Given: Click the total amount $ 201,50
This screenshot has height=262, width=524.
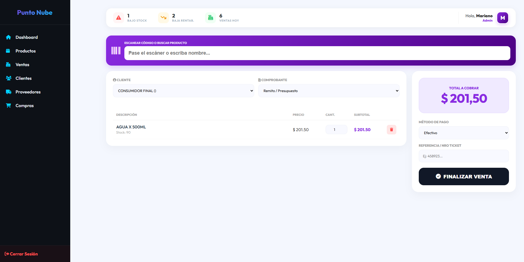Looking at the screenshot, I should 464,99.
